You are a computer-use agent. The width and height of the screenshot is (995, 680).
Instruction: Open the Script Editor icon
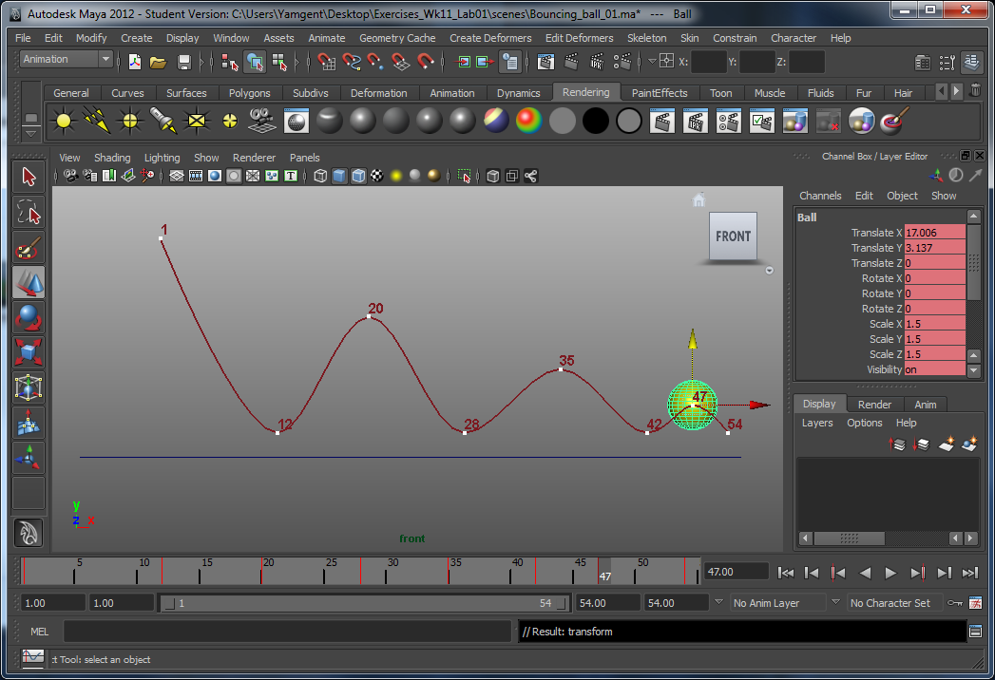(x=975, y=632)
